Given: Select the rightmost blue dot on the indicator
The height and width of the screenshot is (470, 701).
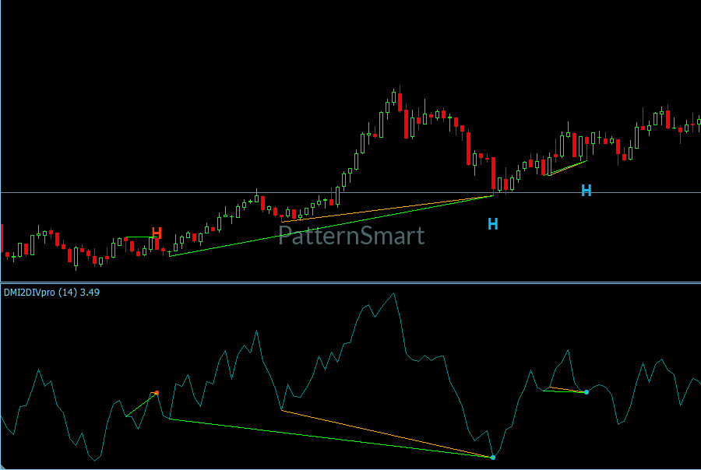Looking at the screenshot, I should (587, 392).
